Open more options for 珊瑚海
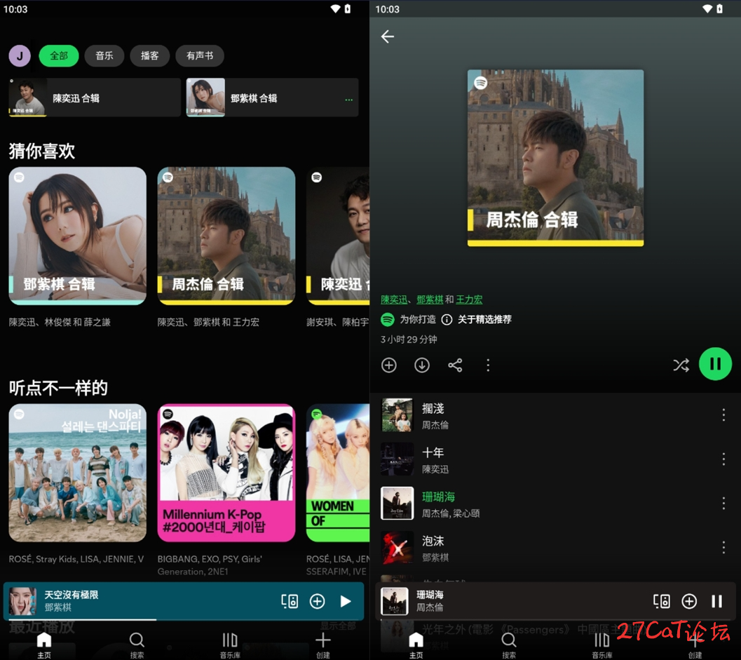This screenshot has height=660, width=741. 723,504
